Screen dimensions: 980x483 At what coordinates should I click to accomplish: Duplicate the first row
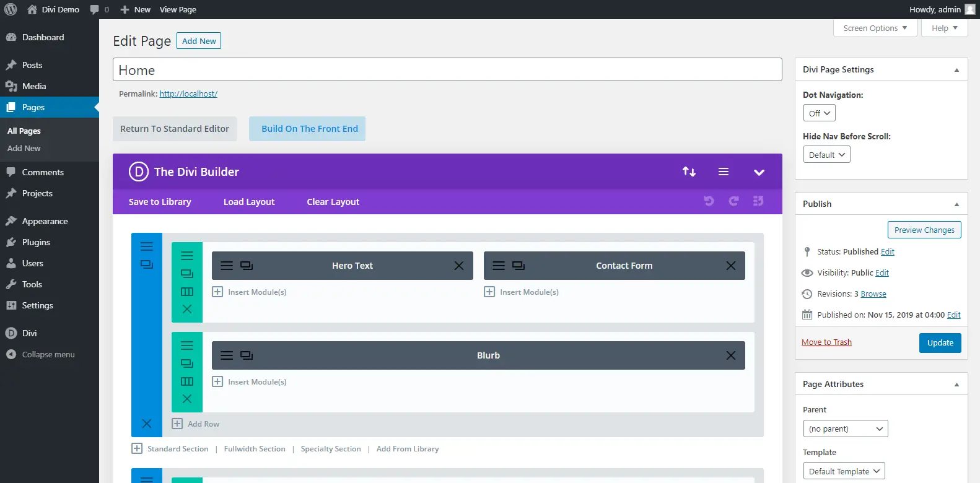187,274
